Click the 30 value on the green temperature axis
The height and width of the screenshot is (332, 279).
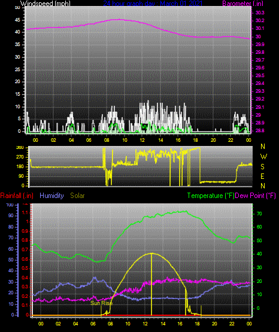point(259,267)
